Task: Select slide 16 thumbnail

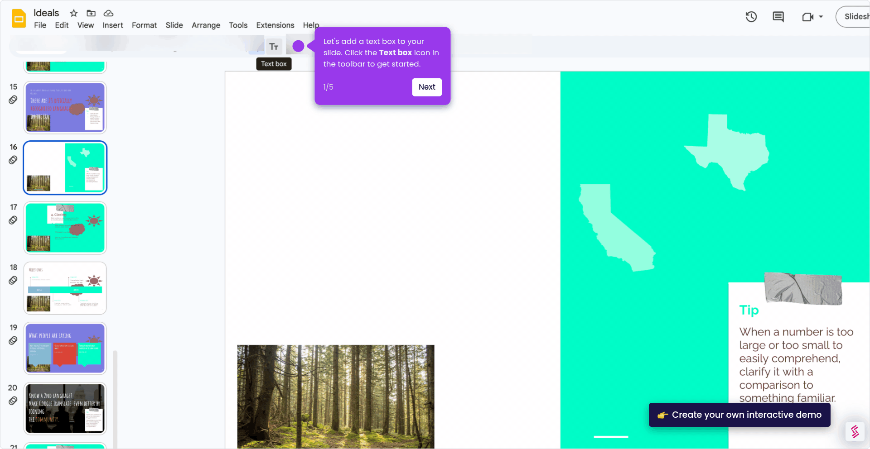Action: tap(65, 167)
